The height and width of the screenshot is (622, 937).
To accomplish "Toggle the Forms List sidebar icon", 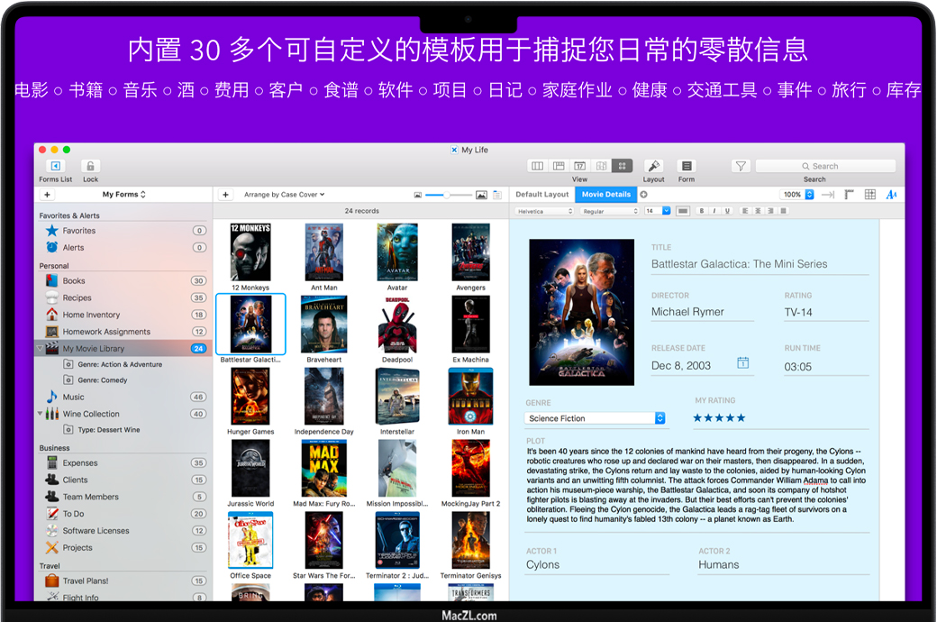I will (55, 167).
